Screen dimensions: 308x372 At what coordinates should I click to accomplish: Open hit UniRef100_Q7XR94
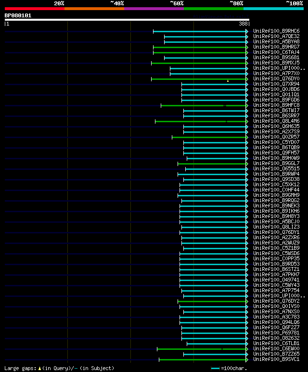pyautogui.click(x=276, y=84)
